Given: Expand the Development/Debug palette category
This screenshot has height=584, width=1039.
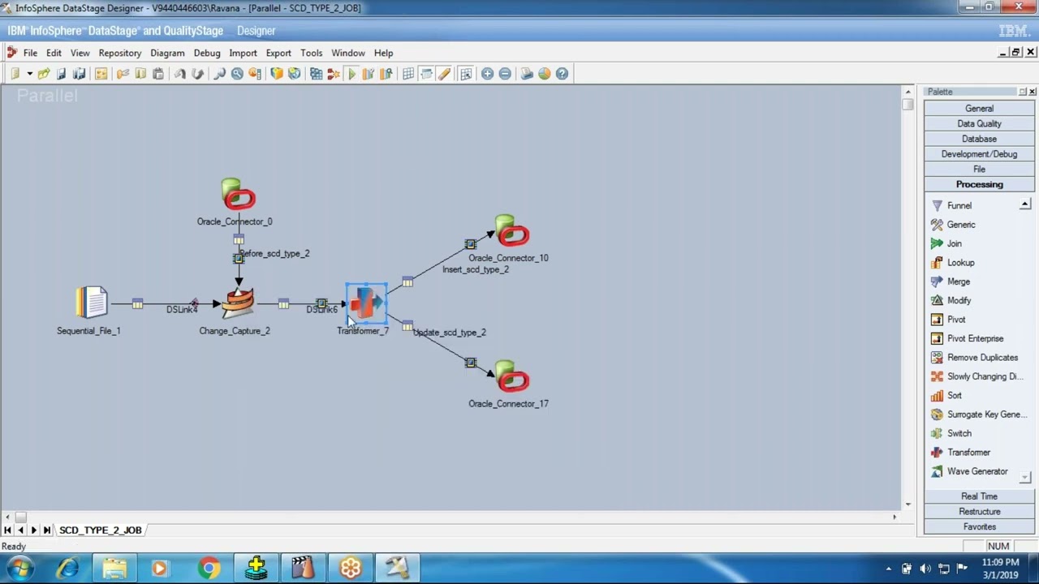Looking at the screenshot, I should pyautogui.click(x=979, y=154).
